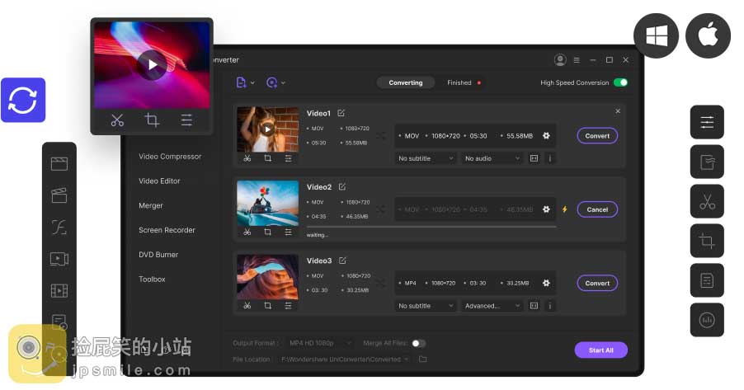Select the Video3 canyon thumbnail

click(x=267, y=276)
